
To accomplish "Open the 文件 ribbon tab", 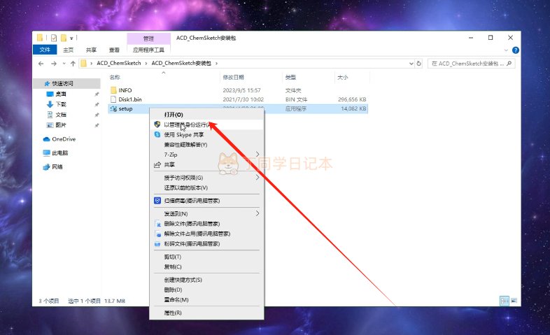I will coord(45,50).
